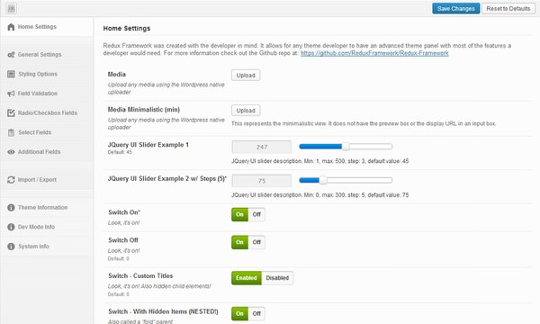Open the Home Settings section
Image resolution: width=540 pixels, height=324 pixels.
tap(47, 27)
